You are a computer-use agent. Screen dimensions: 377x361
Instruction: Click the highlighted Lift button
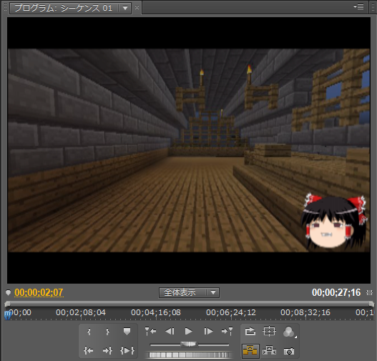pos(250,351)
